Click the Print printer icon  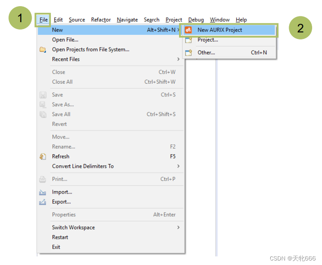(43, 179)
